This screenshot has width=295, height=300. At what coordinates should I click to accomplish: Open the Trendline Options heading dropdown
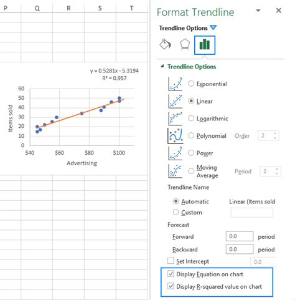[213, 27]
